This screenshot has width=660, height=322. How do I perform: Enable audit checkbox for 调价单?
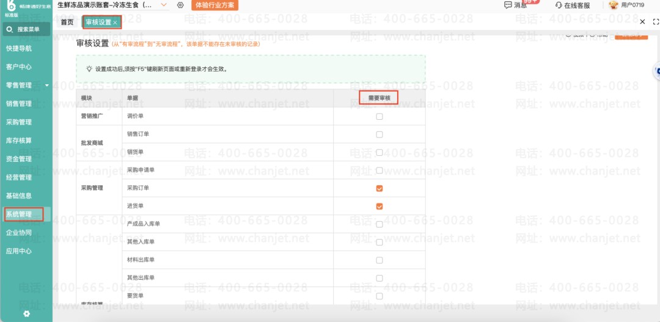[380, 117]
